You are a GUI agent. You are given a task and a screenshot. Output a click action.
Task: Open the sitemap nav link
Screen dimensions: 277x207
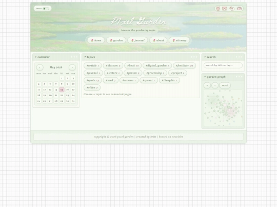click(x=180, y=40)
